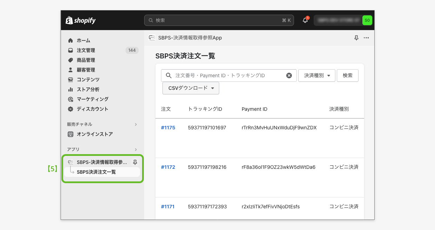Clear the search field with the X icon
The image size is (435, 230).
pyautogui.click(x=289, y=76)
